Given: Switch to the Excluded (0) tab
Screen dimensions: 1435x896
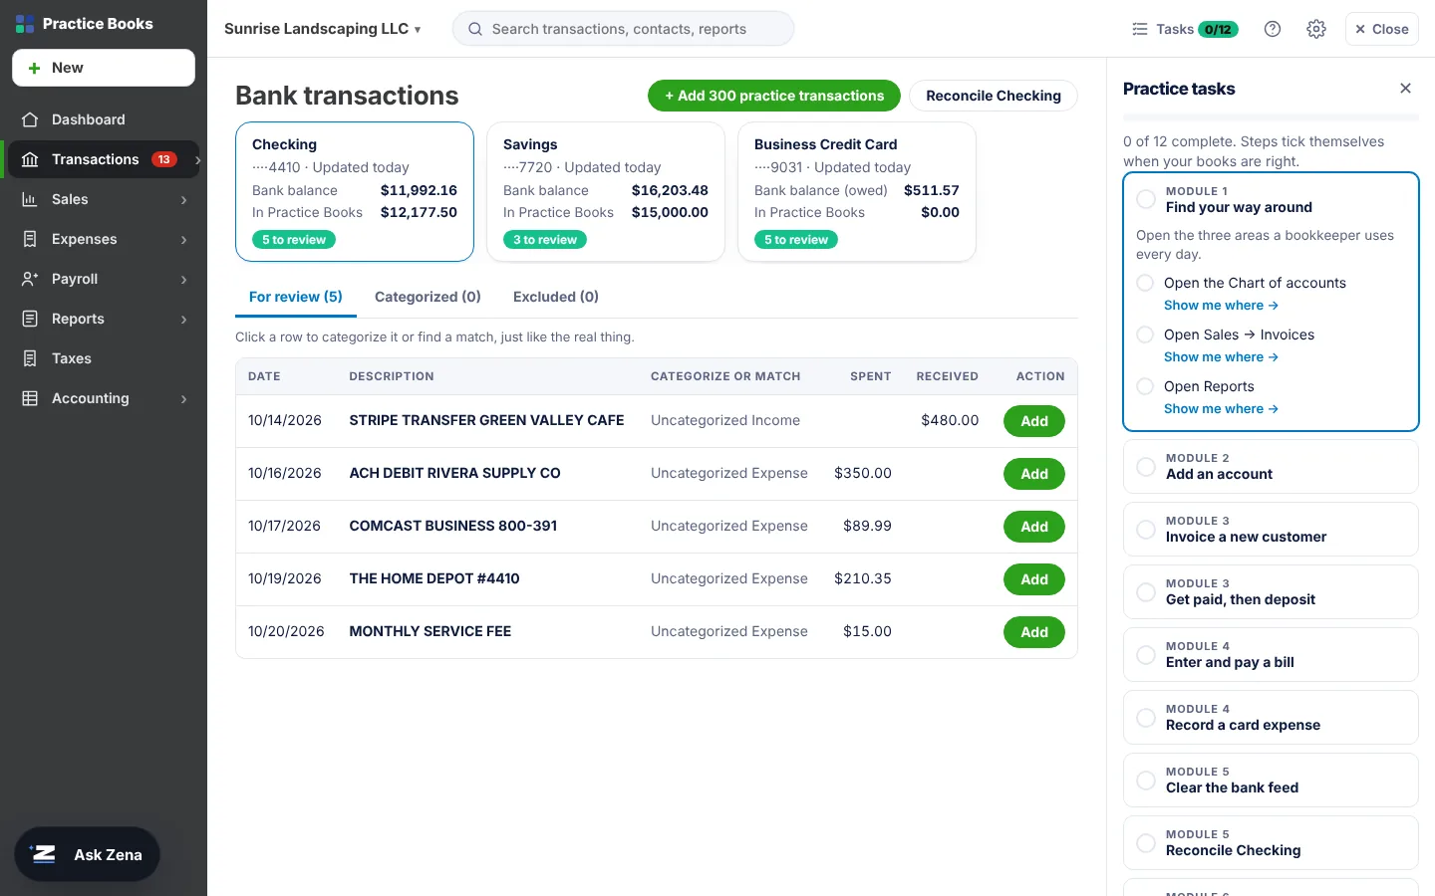Looking at the screenshot, I should (x=556, y=297).
